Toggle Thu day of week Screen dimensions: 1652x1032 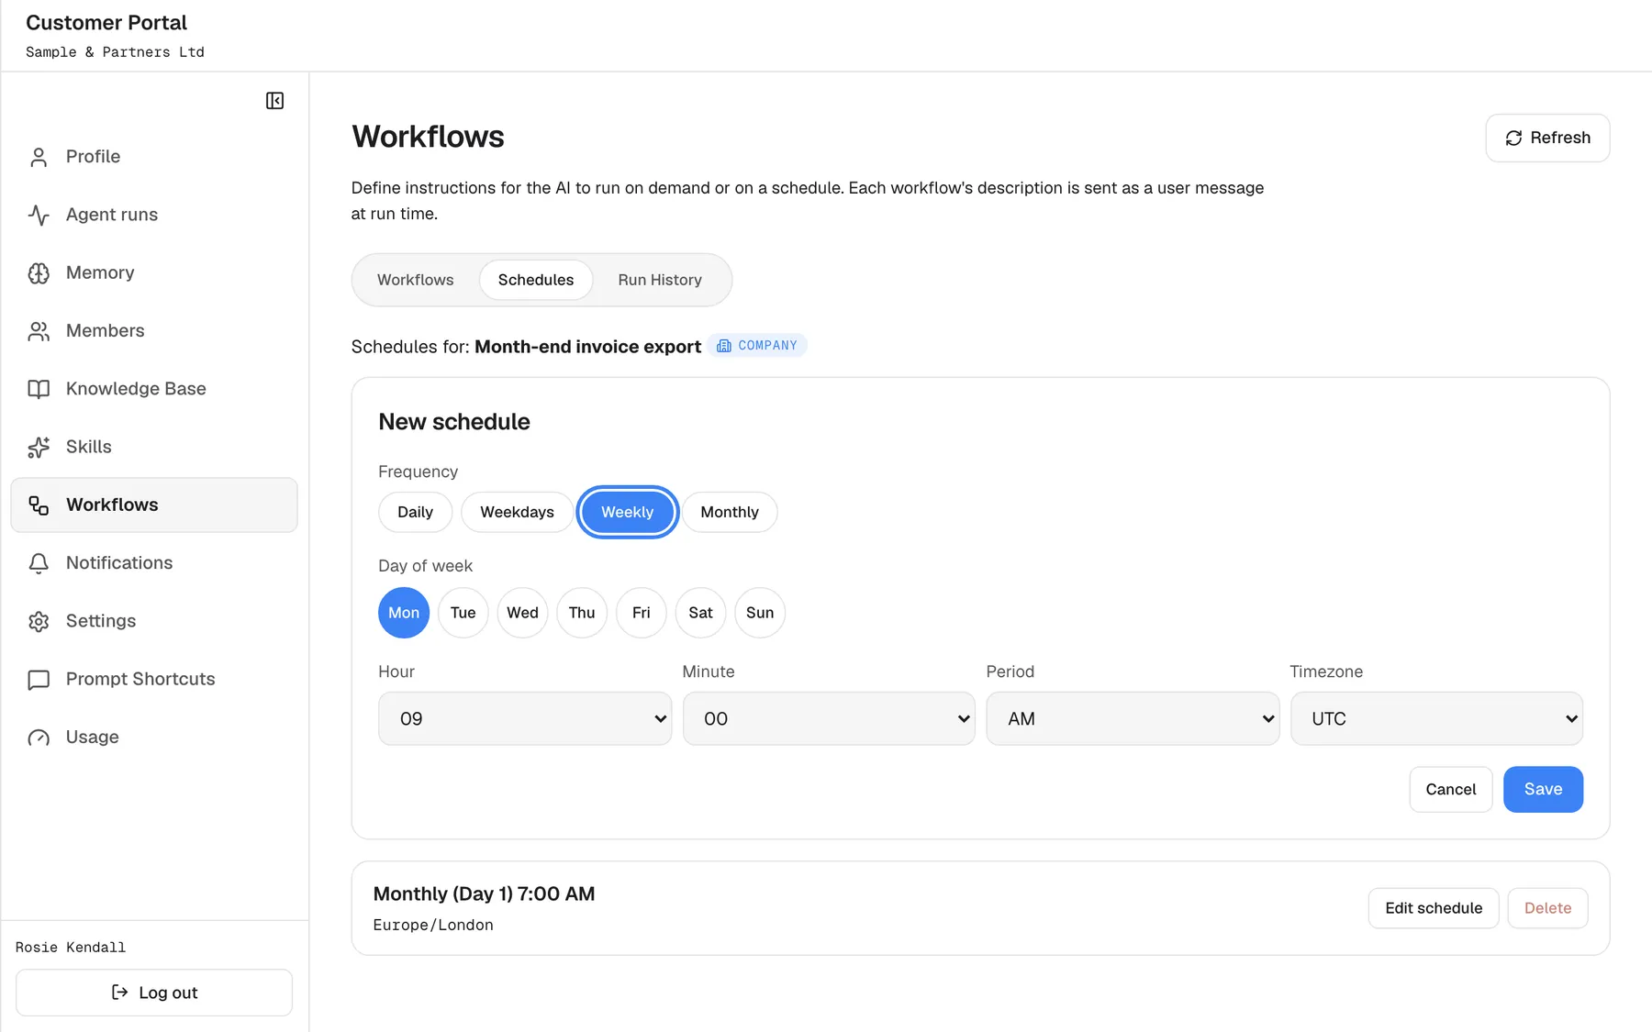click(x=582, y=613)
